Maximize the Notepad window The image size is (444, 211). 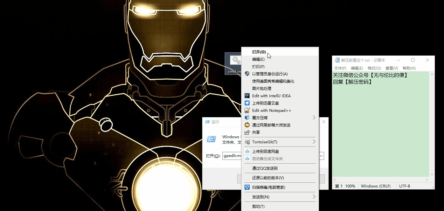point(413,60)
